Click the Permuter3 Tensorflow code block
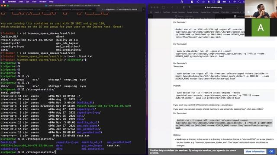 224,76
